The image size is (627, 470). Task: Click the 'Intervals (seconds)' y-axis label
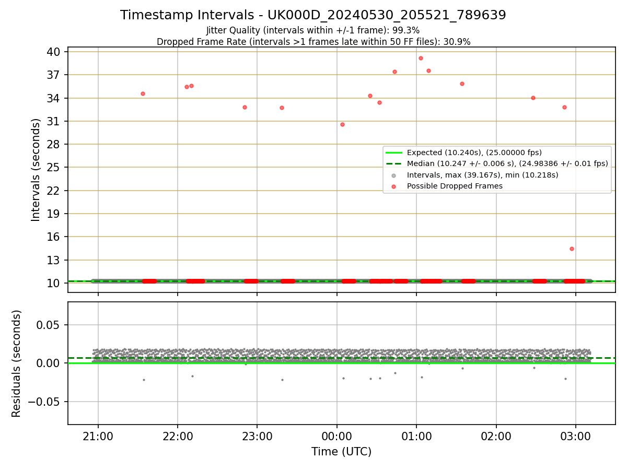click(x=36, y=170)
